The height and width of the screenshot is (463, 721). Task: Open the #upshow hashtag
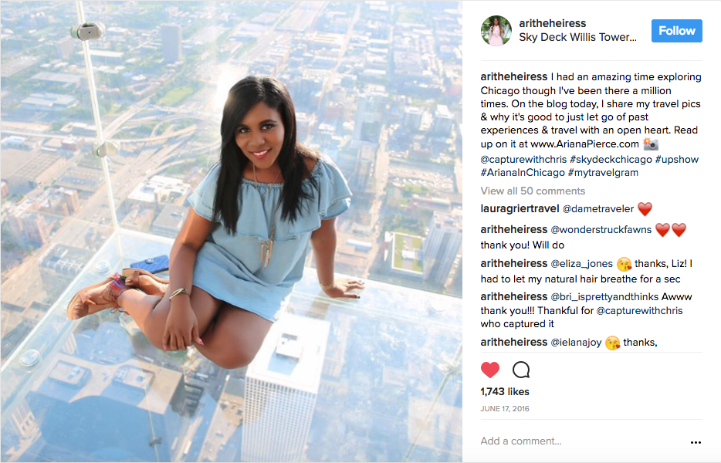(x=677, y=160)
